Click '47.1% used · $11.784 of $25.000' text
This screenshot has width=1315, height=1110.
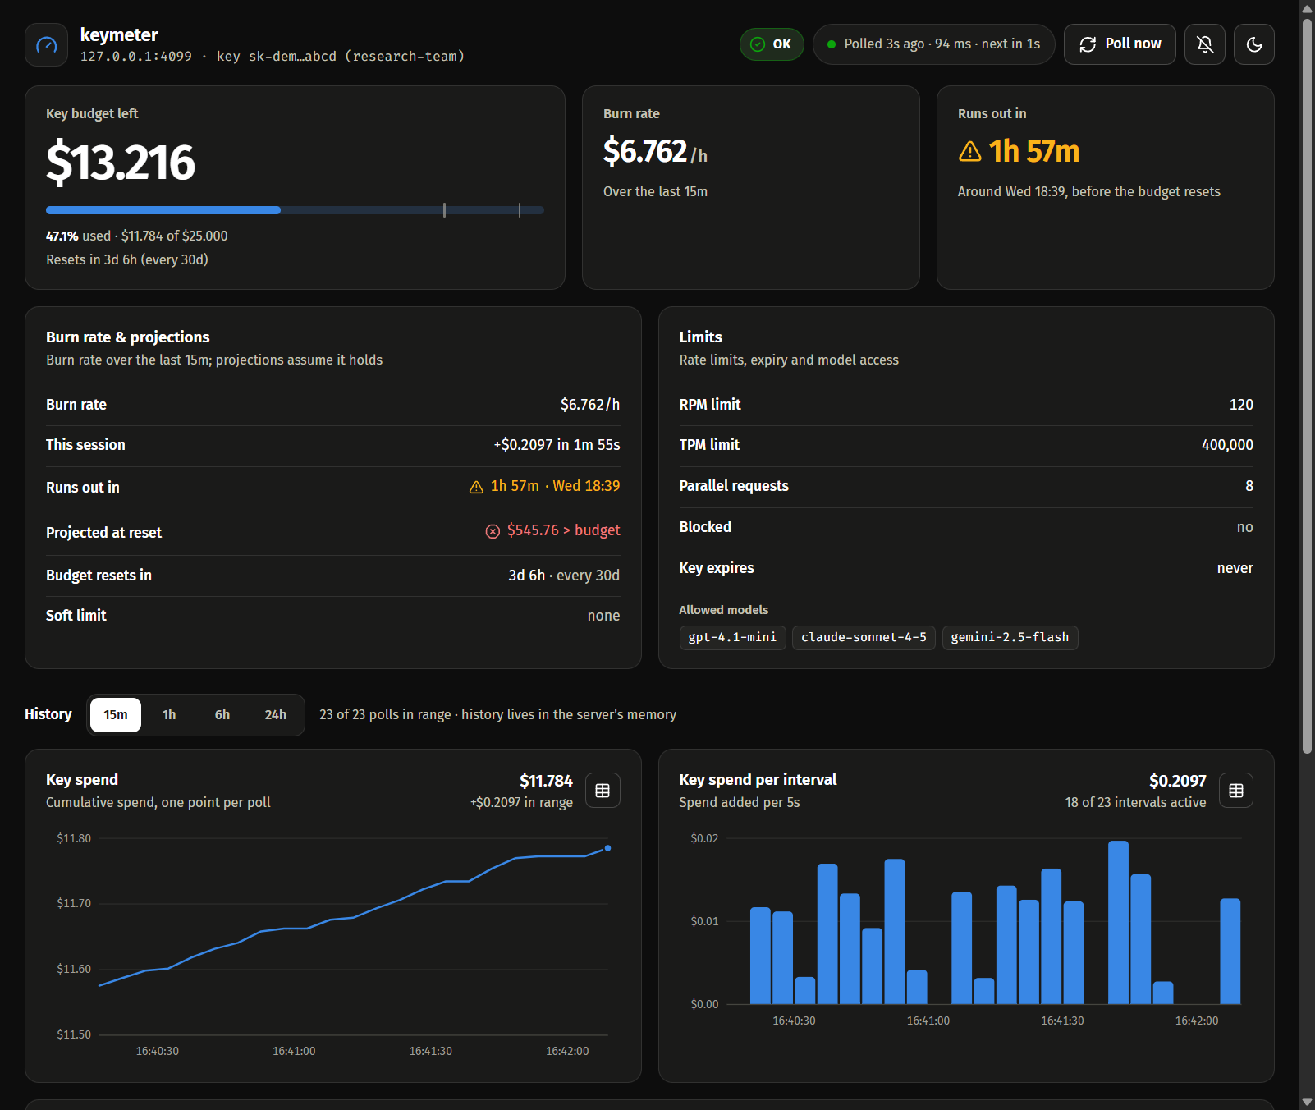click(137, 236)
